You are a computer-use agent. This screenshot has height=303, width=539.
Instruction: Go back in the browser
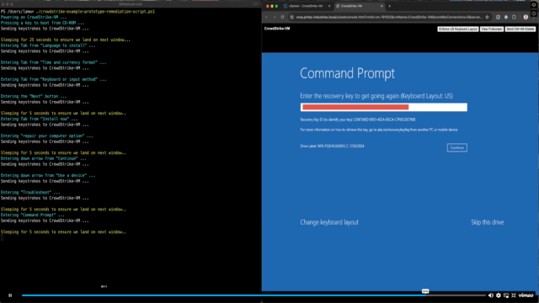266,17
